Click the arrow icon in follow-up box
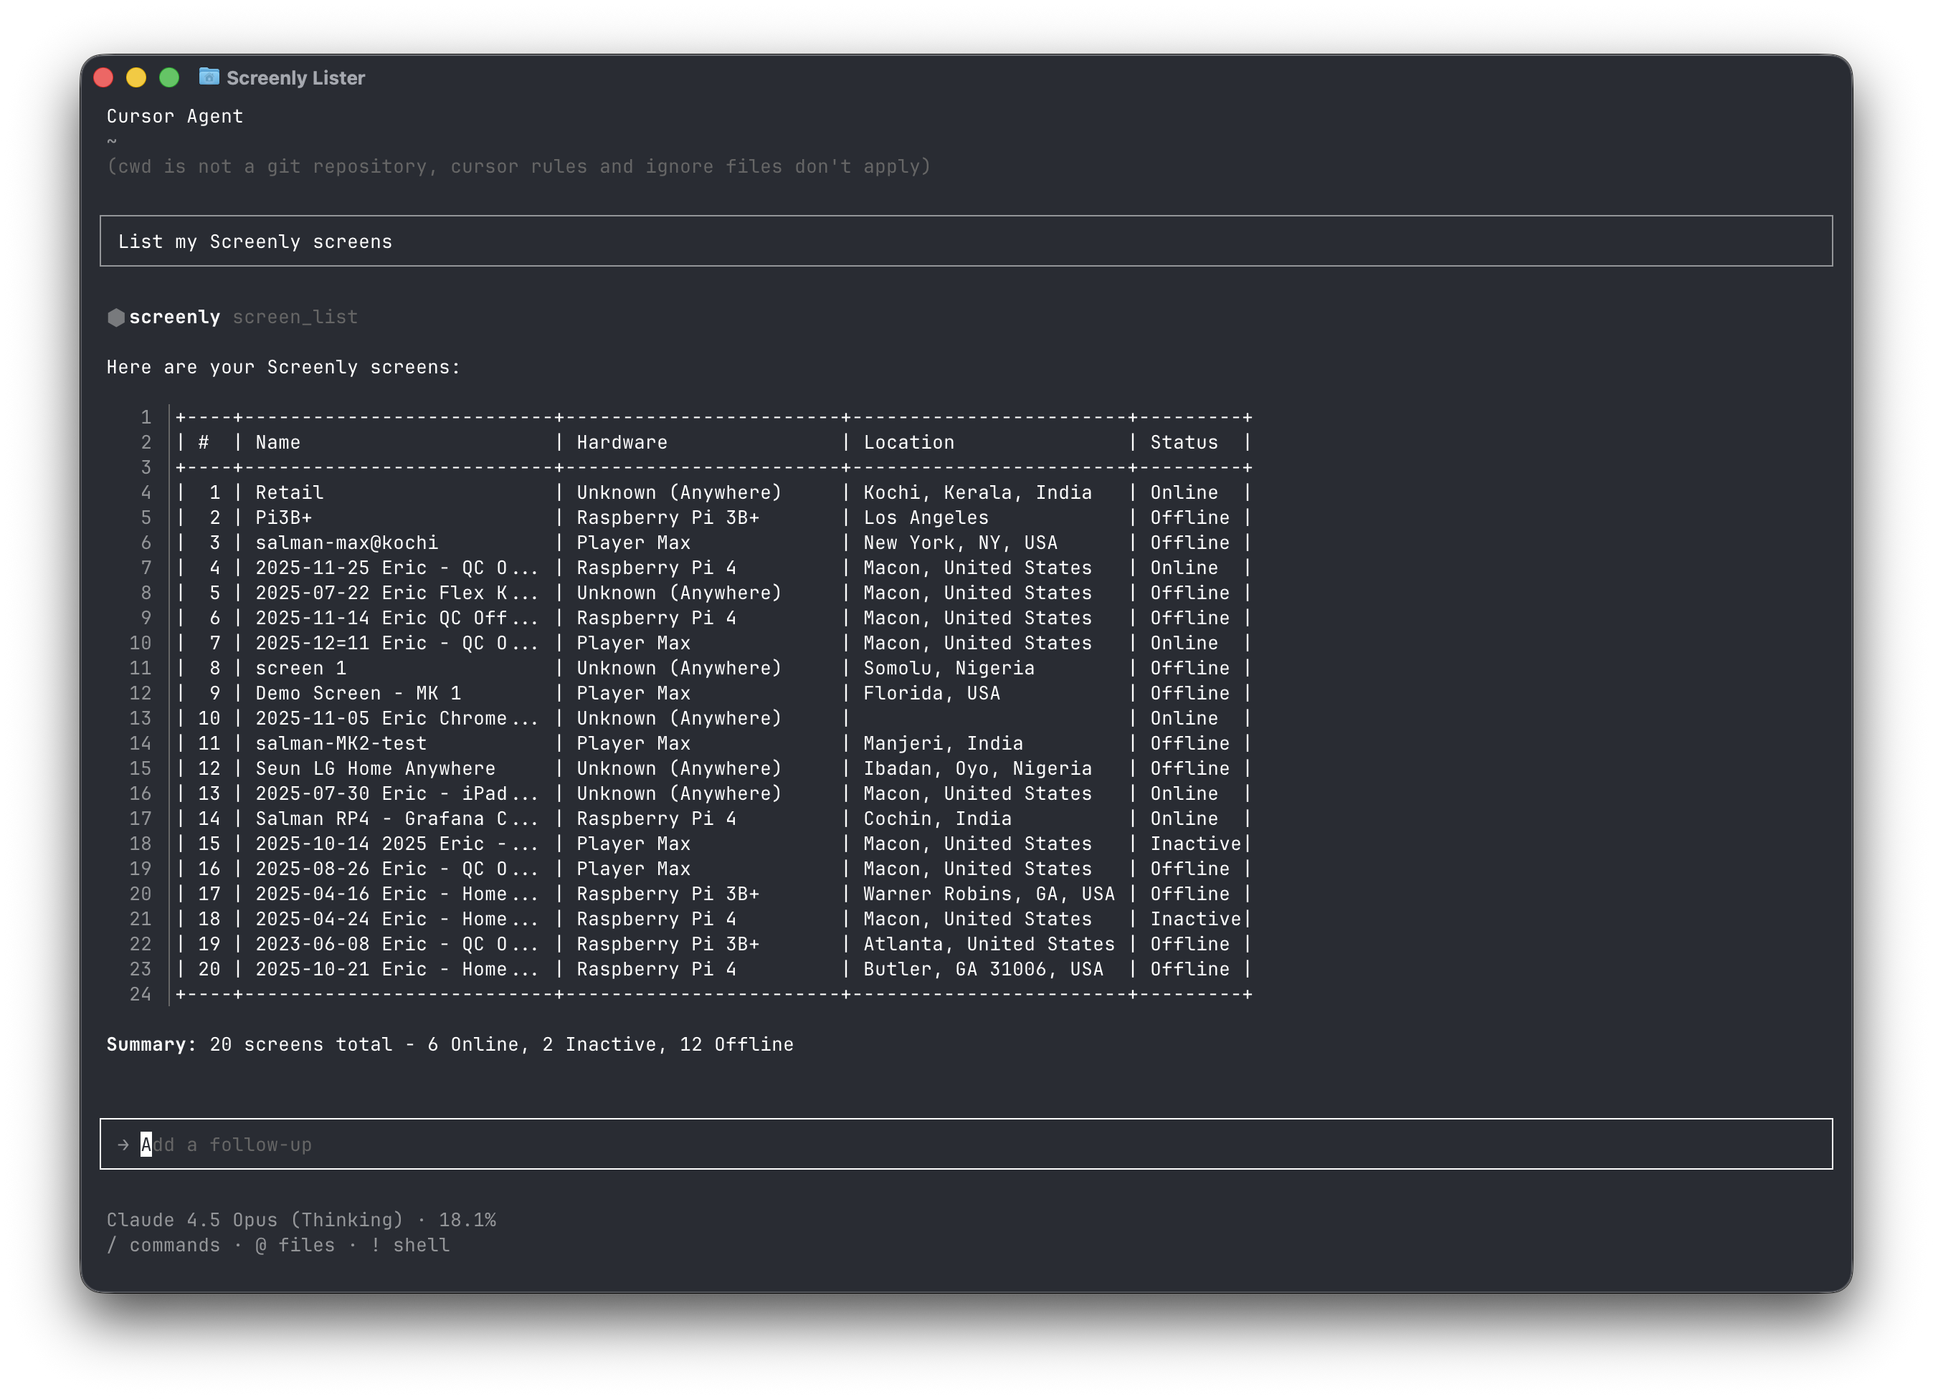 click(x=123, y=1145)
